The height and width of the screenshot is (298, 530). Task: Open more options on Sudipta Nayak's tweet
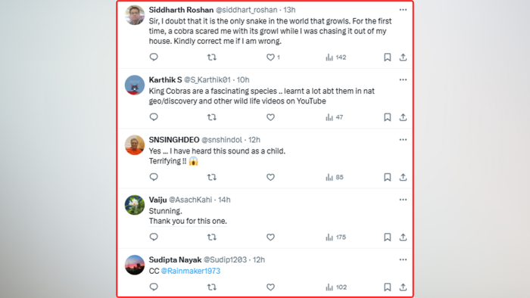coord(403,259)
